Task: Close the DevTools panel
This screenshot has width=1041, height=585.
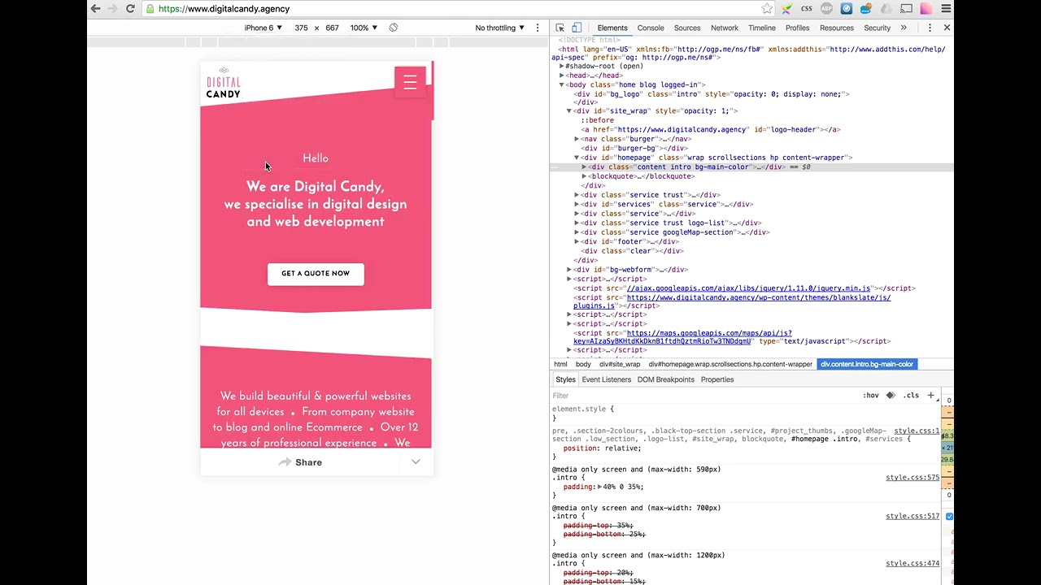Action: click(x=947, y=28)
